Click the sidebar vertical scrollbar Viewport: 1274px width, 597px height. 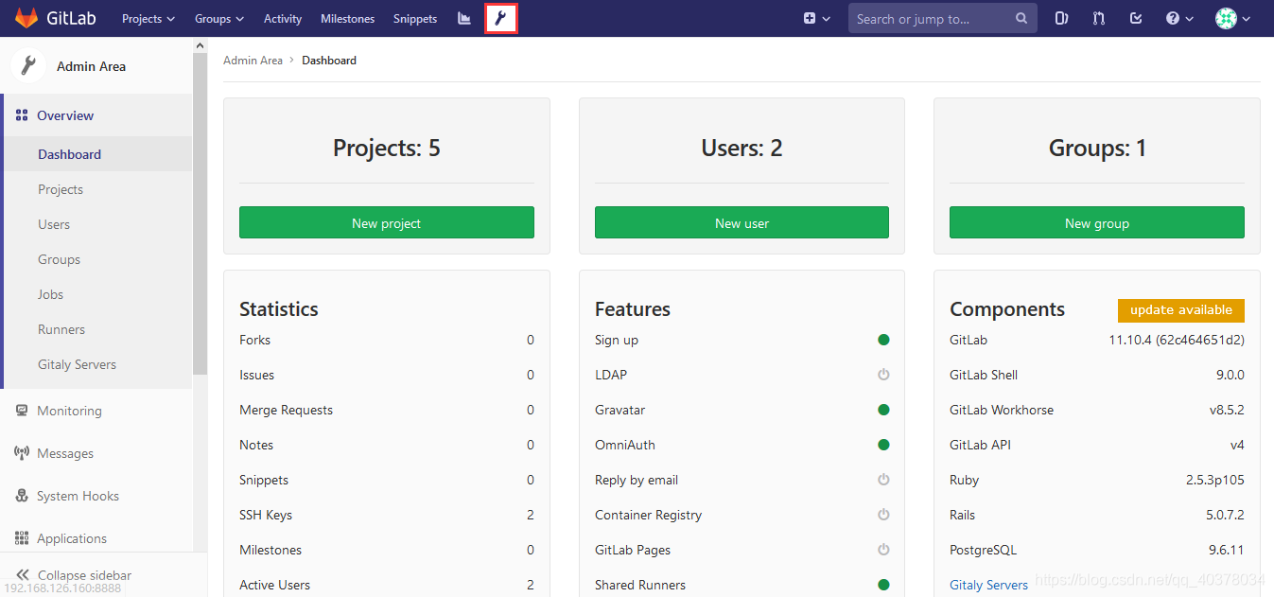[x=200, y=214]
